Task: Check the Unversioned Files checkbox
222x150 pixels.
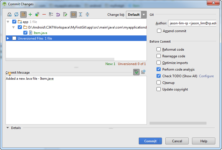Action: 14,38
